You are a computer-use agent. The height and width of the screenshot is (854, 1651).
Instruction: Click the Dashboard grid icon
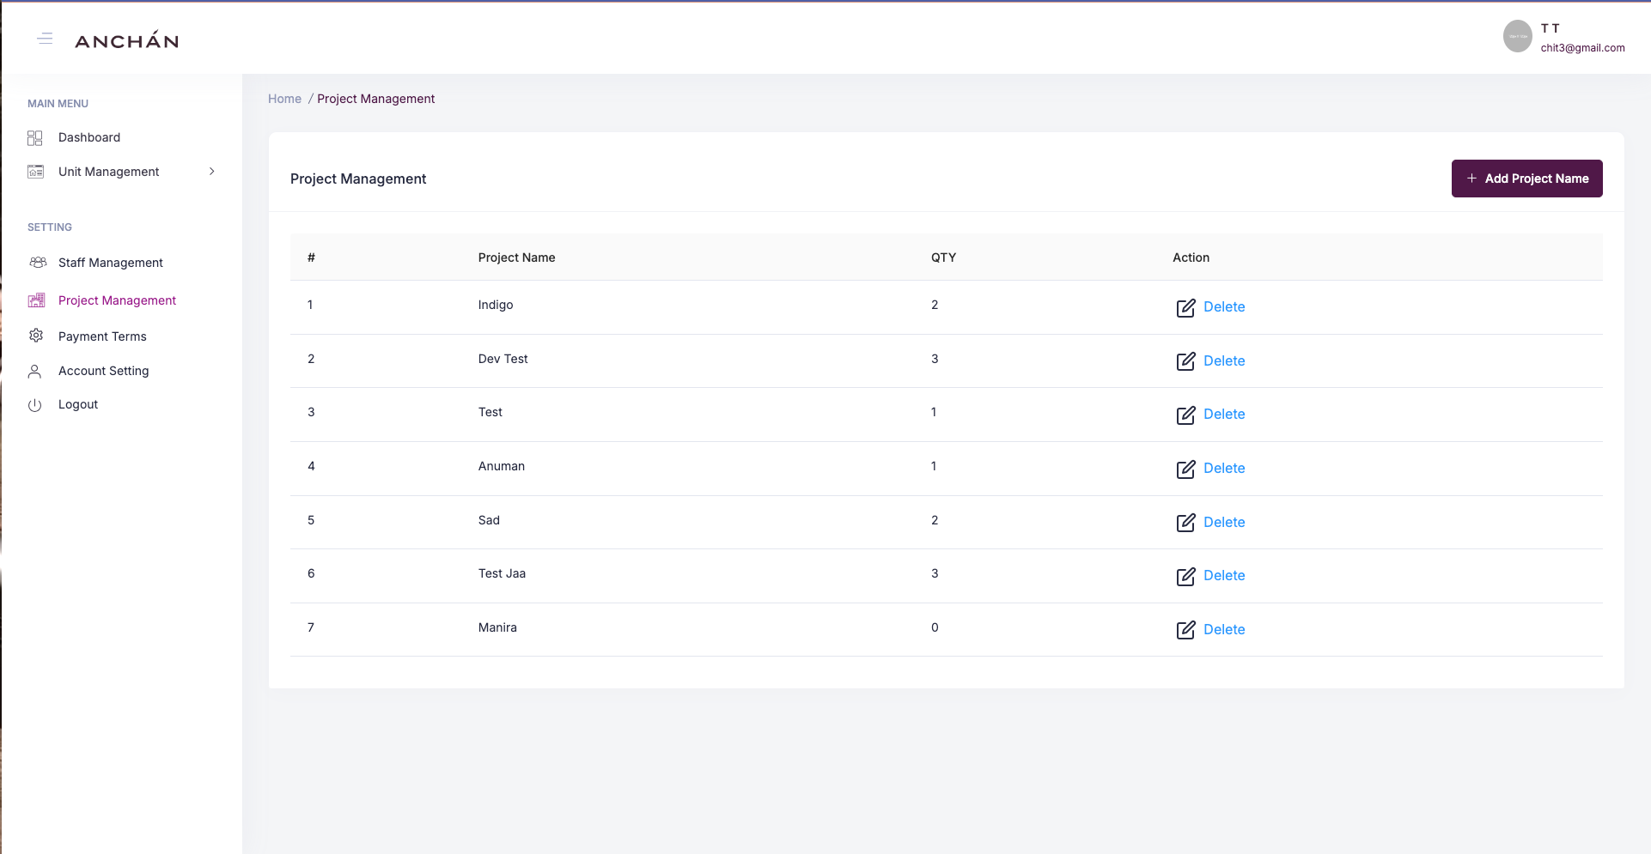pyautogui.click(x=35, y=138)
